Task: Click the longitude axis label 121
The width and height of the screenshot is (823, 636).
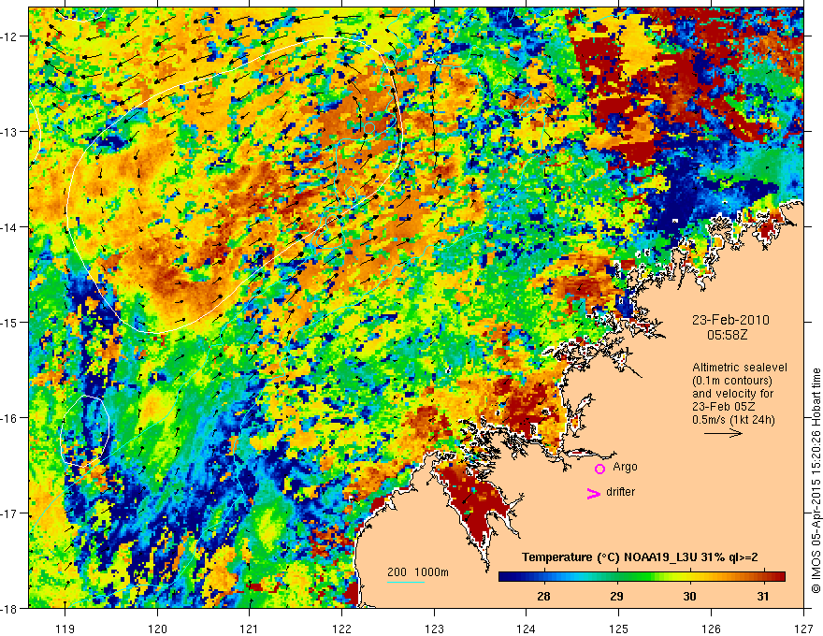Action: click(x=250, y=629)
